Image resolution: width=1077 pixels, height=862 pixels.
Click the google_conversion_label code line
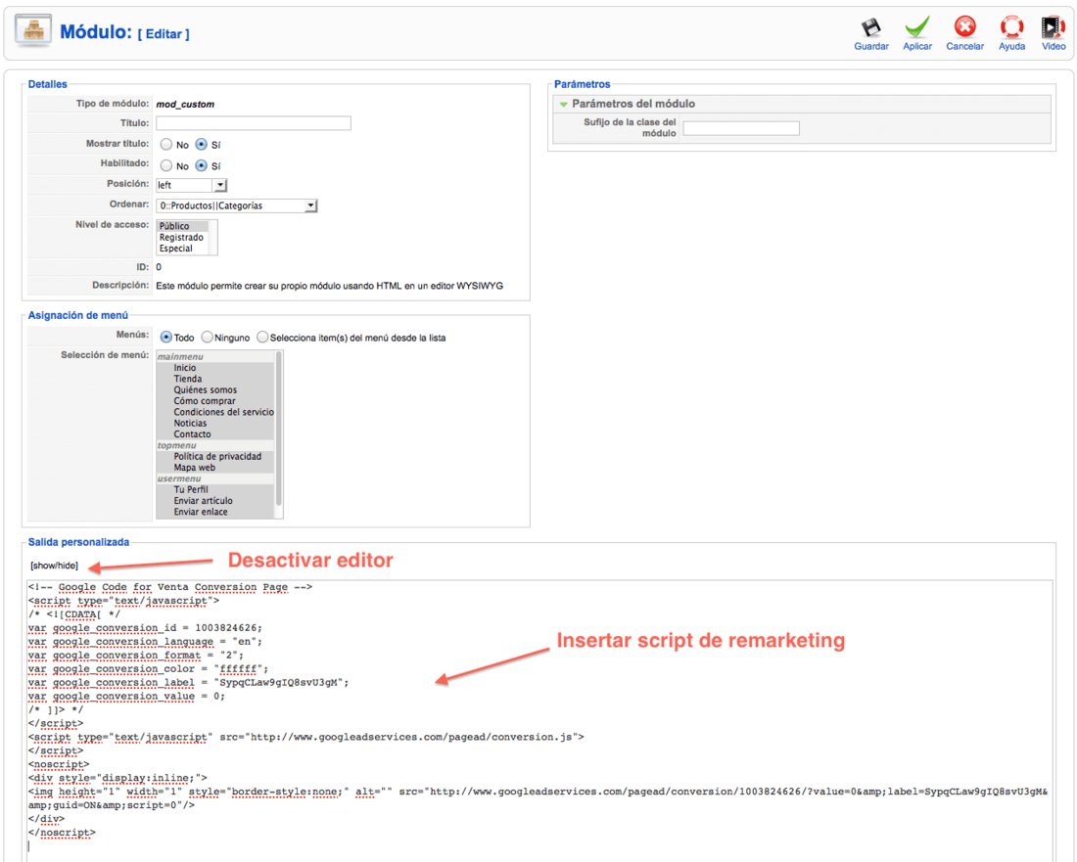(x=188, y=683)
